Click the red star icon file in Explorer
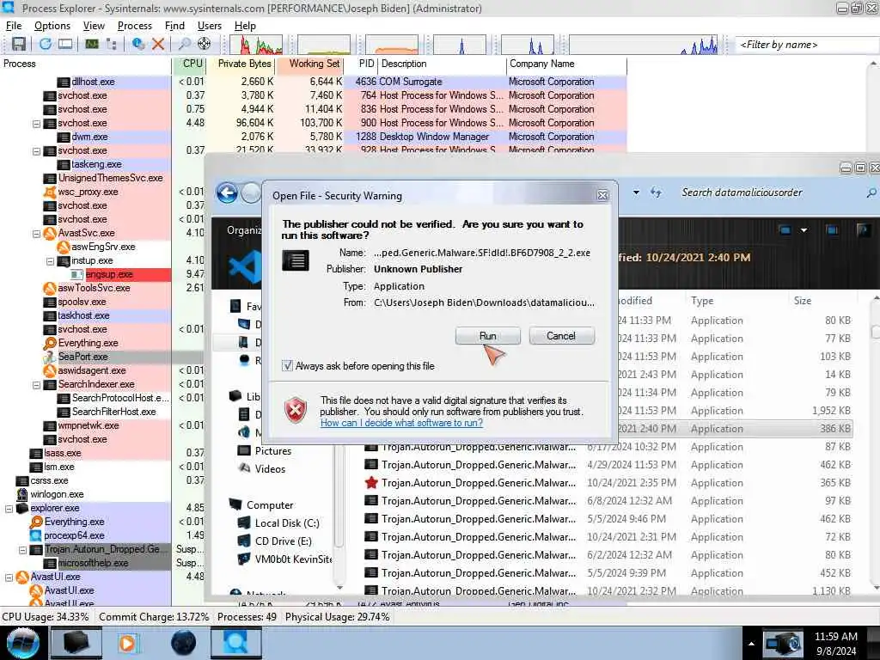Viewport: 880px width, 660px height. click(370, 483)
